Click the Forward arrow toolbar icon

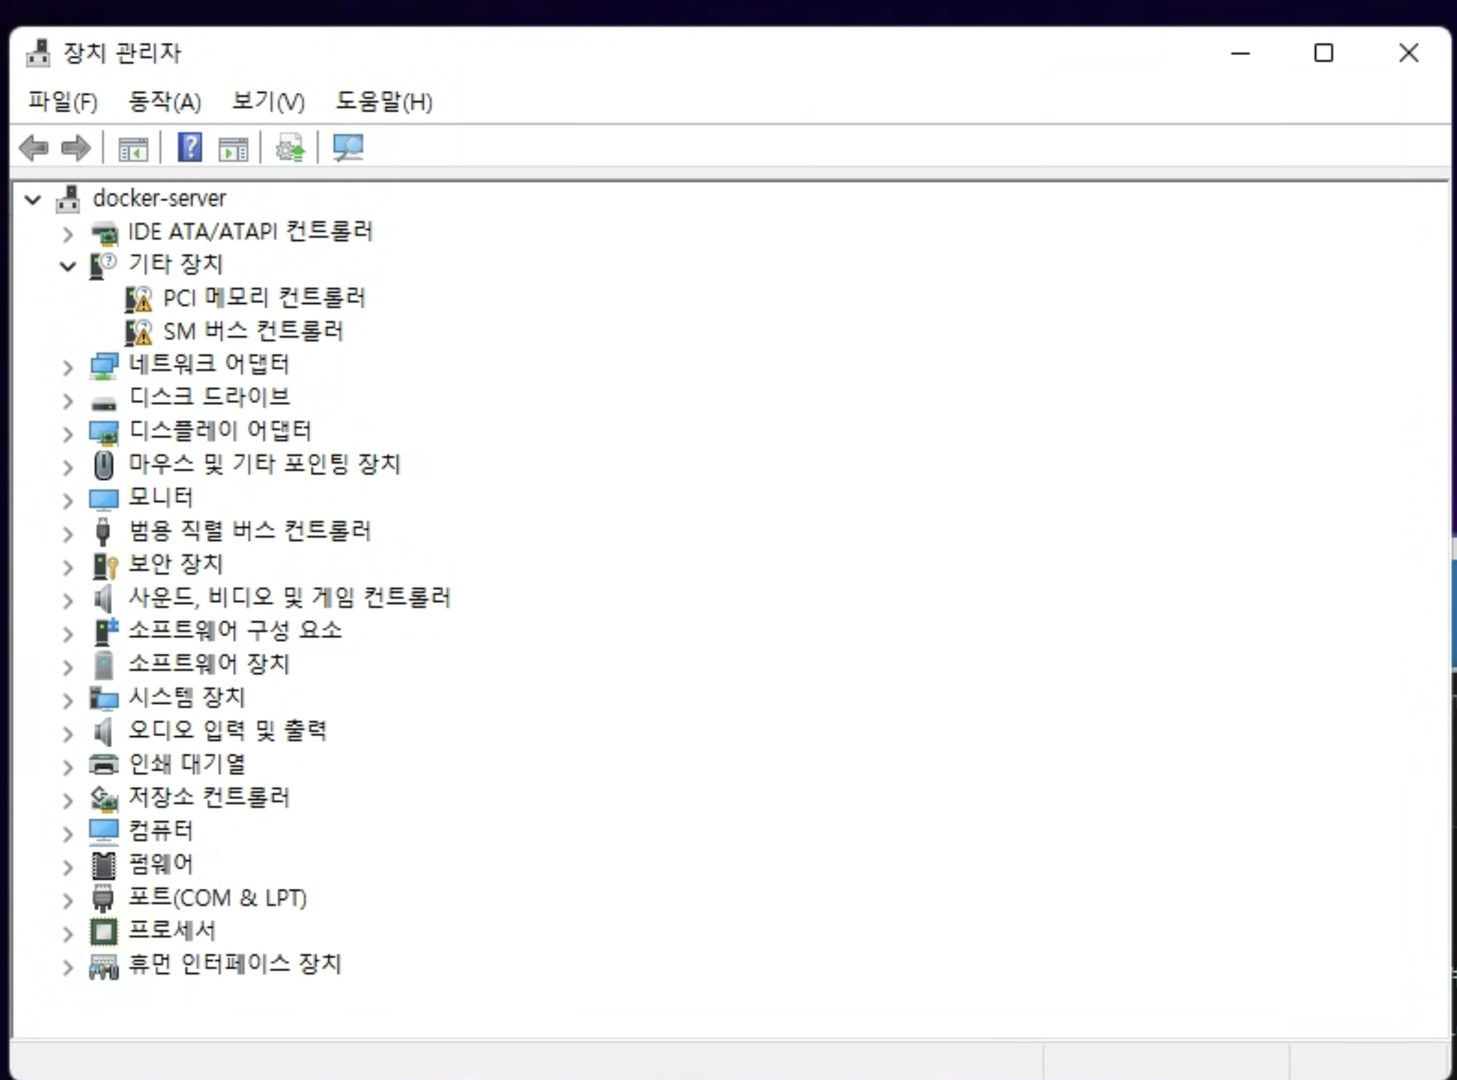coord(76,148)
